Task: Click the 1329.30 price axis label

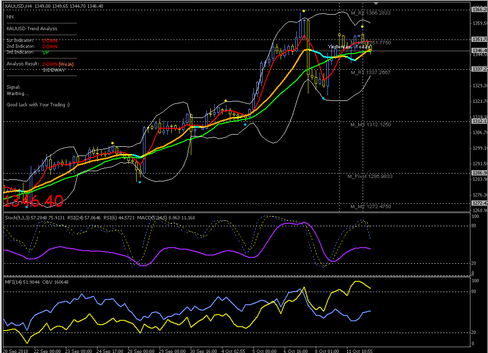Action: click(x=480, y=85)
